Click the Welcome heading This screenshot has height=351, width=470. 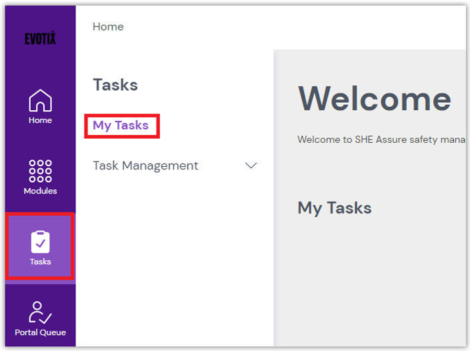pyautogui.click(x=374, y=99)
